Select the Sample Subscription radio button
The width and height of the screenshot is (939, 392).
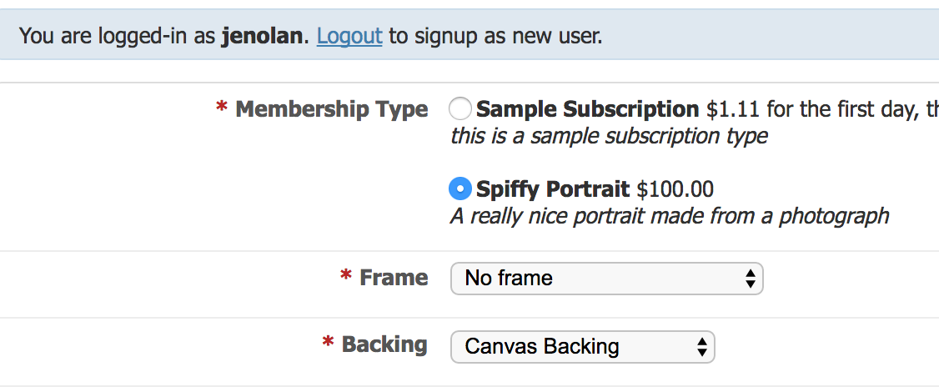click(459, 109)
